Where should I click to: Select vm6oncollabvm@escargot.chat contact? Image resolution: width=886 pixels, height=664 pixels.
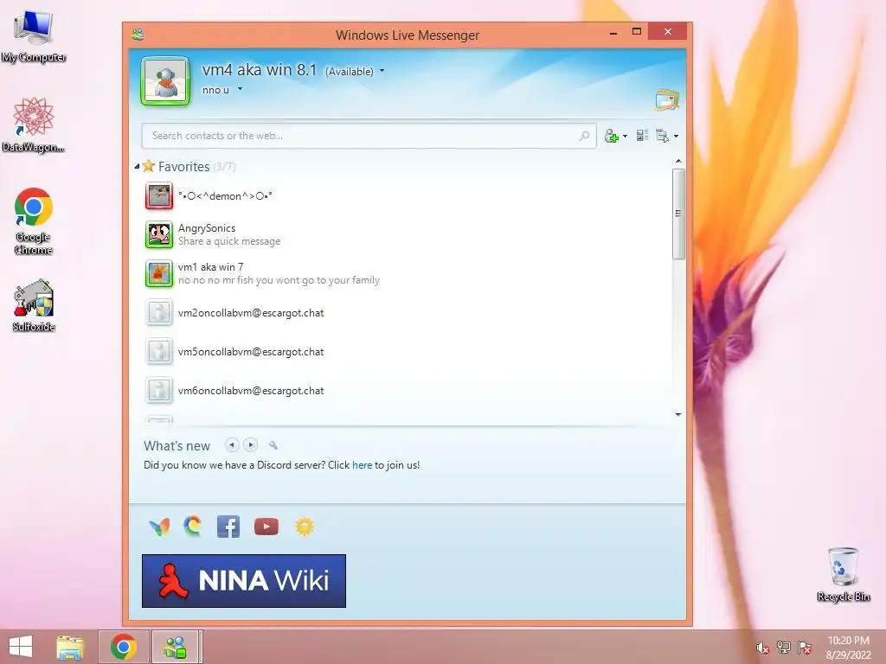(x=251, y=391)
